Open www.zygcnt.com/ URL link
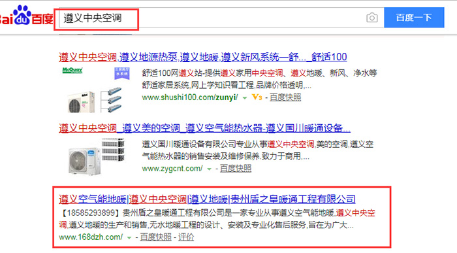The width and height of the screenshot is (457, 253). (x=172, y=169)
